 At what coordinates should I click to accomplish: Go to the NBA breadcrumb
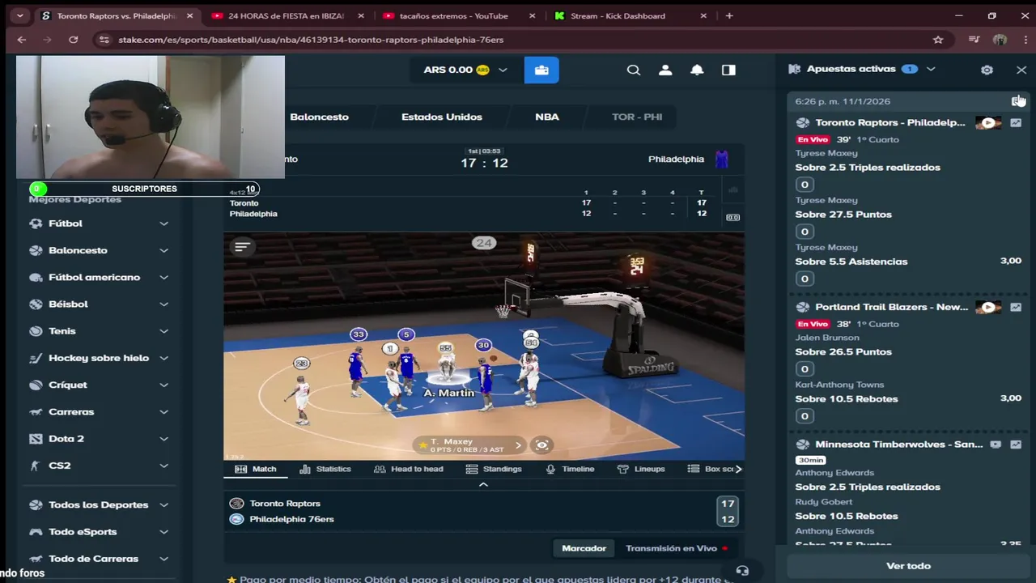point(547,117)
